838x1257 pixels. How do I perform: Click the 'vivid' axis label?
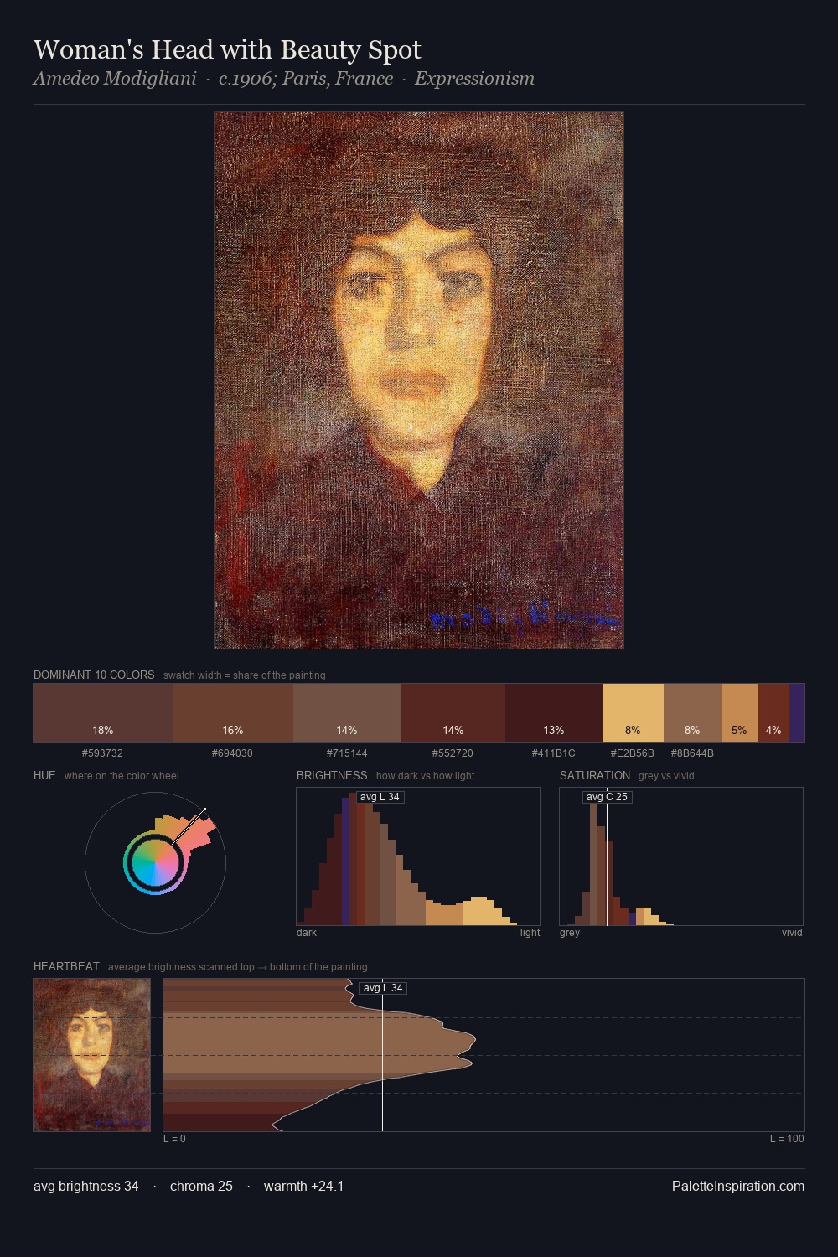pyautogui.click(x=792, y=933)
